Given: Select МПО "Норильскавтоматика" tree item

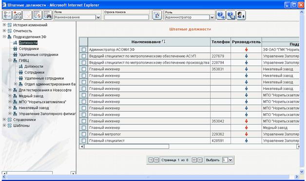Looking at the screenshot, I should coord(42,102).
